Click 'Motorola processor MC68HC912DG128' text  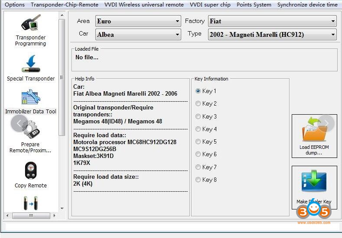point(125,142)
